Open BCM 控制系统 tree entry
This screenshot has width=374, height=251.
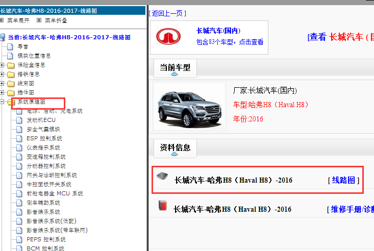[45, 248]
